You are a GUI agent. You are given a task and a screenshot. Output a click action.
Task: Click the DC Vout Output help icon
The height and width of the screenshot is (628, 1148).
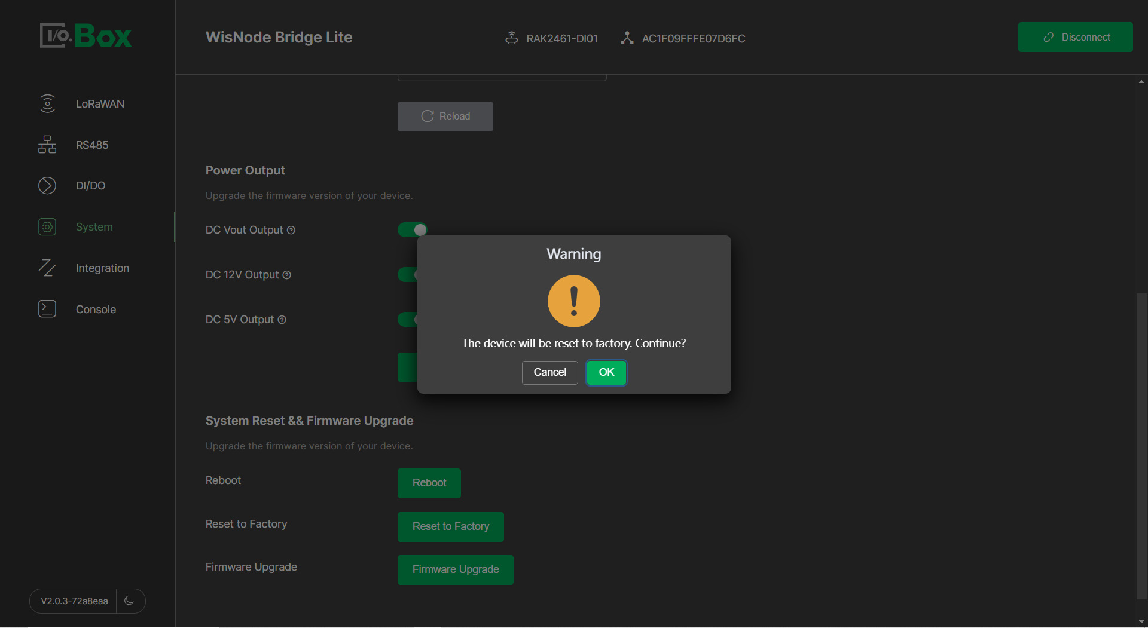pyautogui.click(x=291, y=230)
